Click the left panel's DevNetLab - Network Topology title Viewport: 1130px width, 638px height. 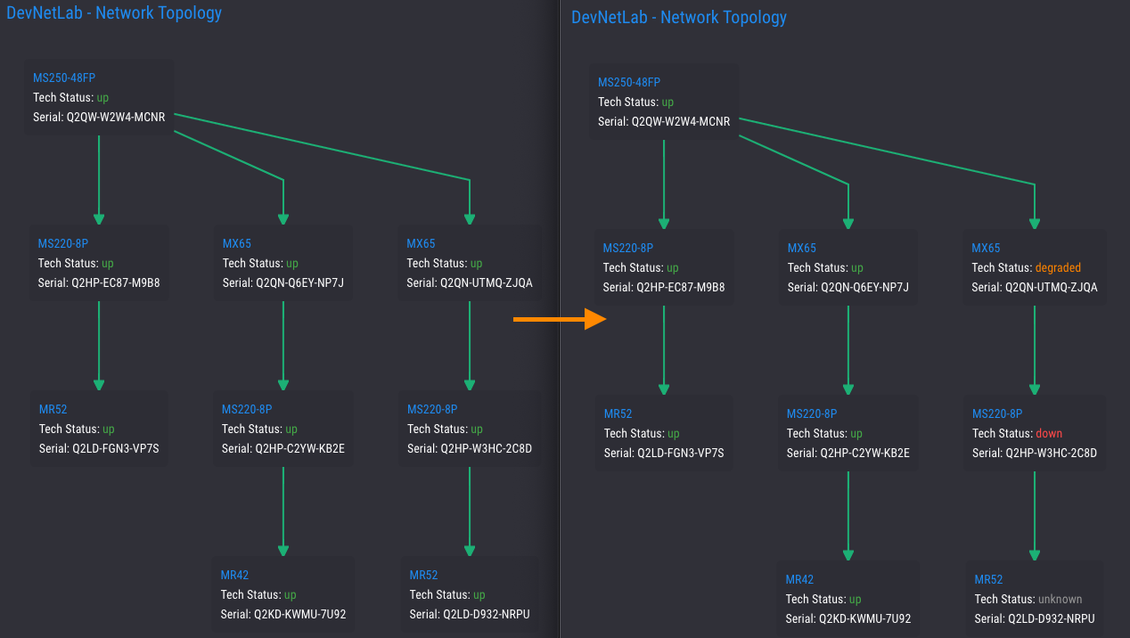click(114, 13)
